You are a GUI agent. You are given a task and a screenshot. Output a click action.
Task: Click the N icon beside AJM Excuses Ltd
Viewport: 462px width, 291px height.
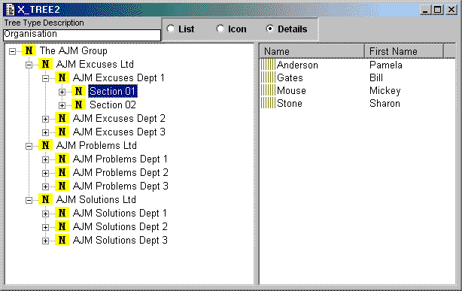(45, 64)
